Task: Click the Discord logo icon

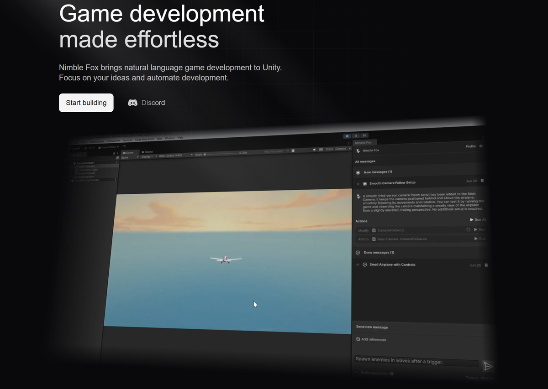Action: 132,103
